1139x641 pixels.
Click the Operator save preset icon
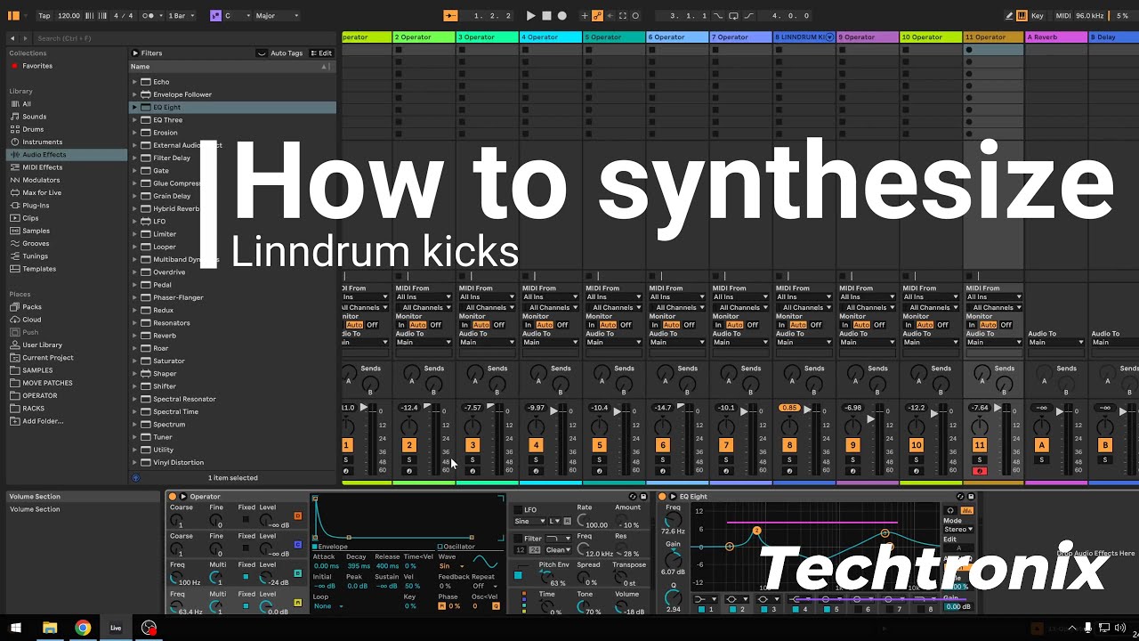(x=643, y=497)
